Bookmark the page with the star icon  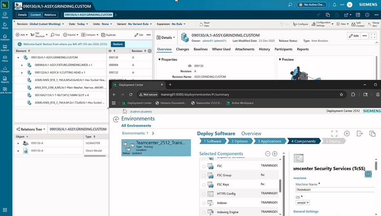point(341,94)
